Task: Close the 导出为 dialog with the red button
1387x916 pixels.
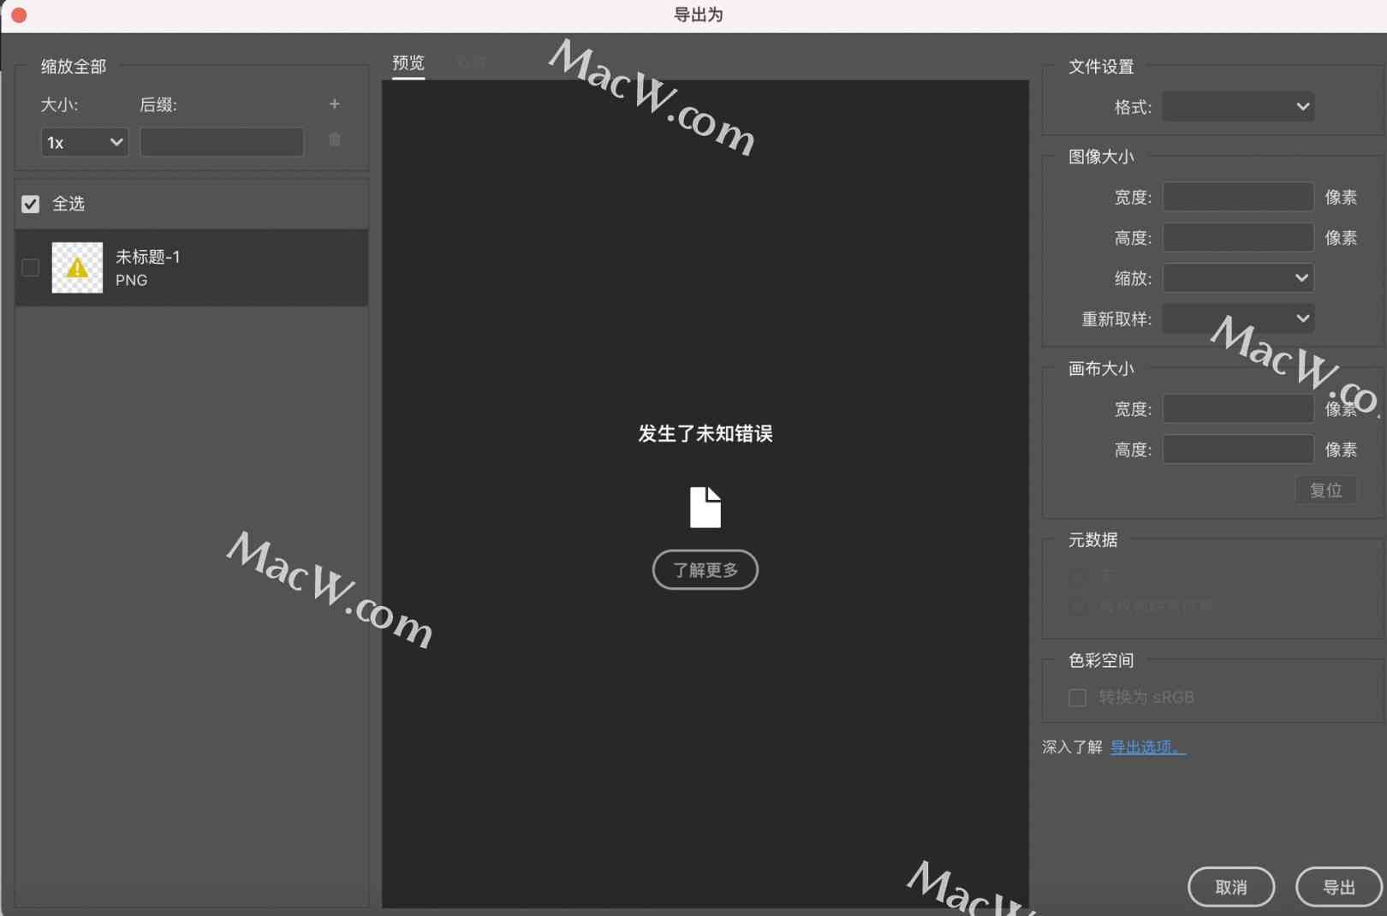Action: click(x=18, y=15)
